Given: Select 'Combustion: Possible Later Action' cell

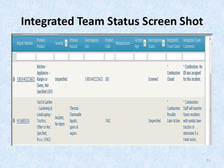Looking at the screenshot, I should (x=174, y=112).
